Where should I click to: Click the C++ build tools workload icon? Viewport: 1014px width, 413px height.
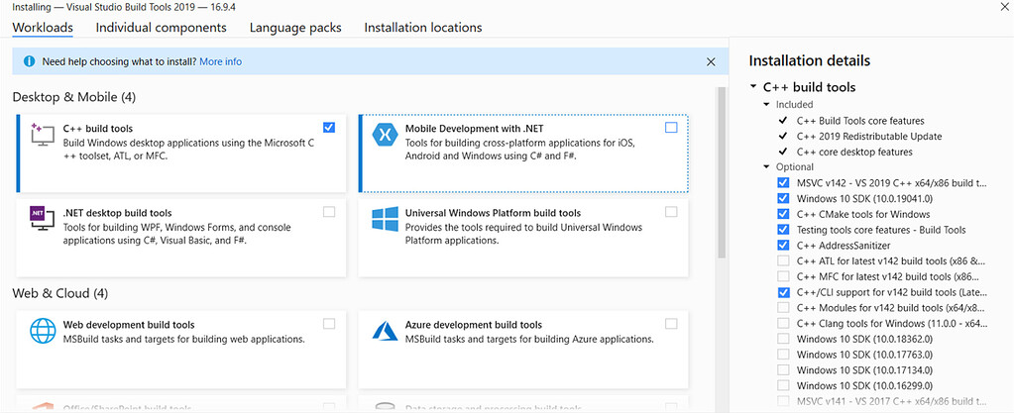[42, 135]
